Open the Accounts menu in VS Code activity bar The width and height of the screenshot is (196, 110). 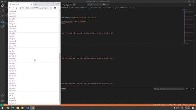click(x=2, y=96)
